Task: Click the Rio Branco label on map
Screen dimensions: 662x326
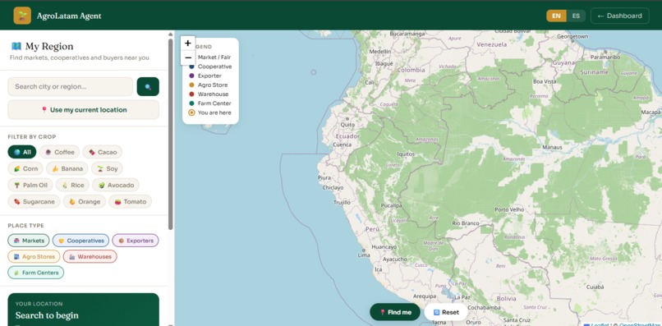Action: [x=466, y=223]
